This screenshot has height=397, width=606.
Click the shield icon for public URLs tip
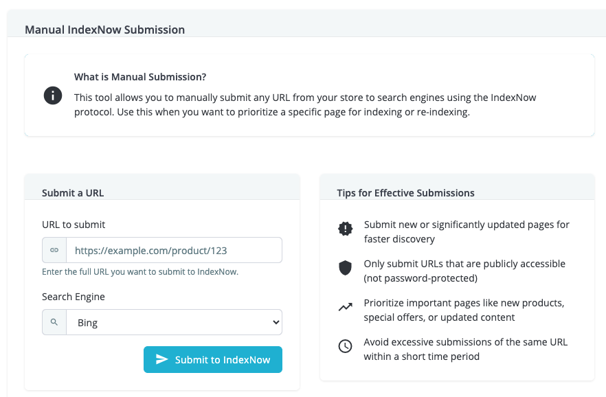[x=345, y=268]
